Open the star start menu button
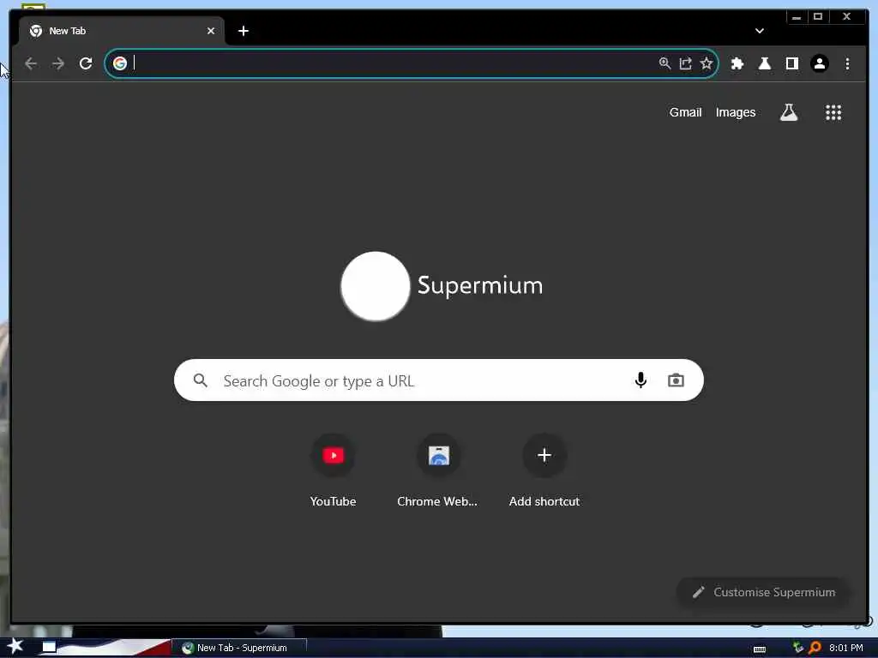The width and height of the screenshot is (878, 658). (15, 646)
